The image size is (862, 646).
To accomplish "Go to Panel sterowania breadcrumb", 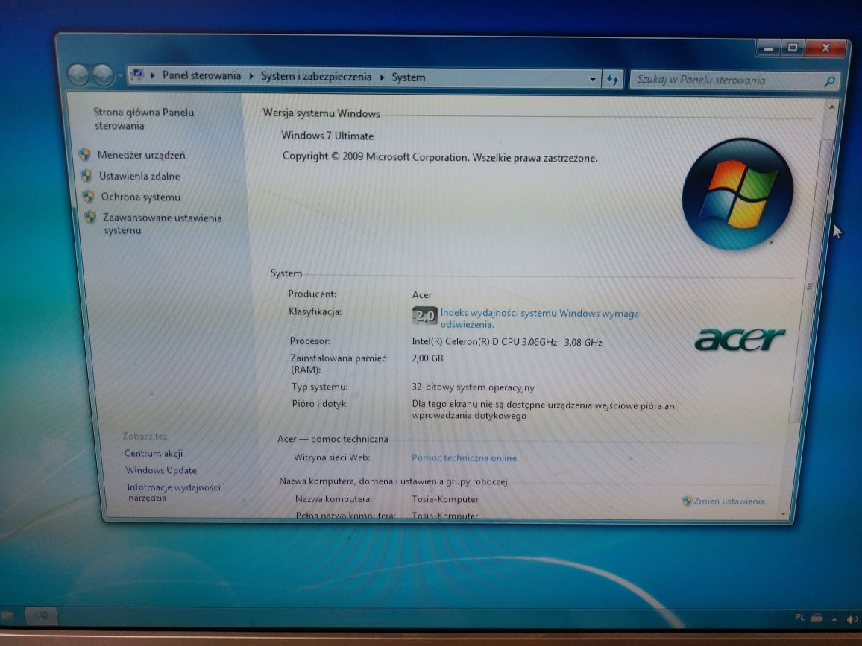I will (x=201, y=75).
